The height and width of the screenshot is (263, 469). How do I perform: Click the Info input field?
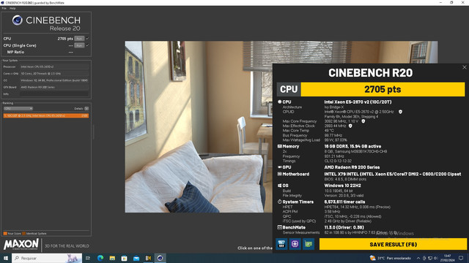[54, 94]
